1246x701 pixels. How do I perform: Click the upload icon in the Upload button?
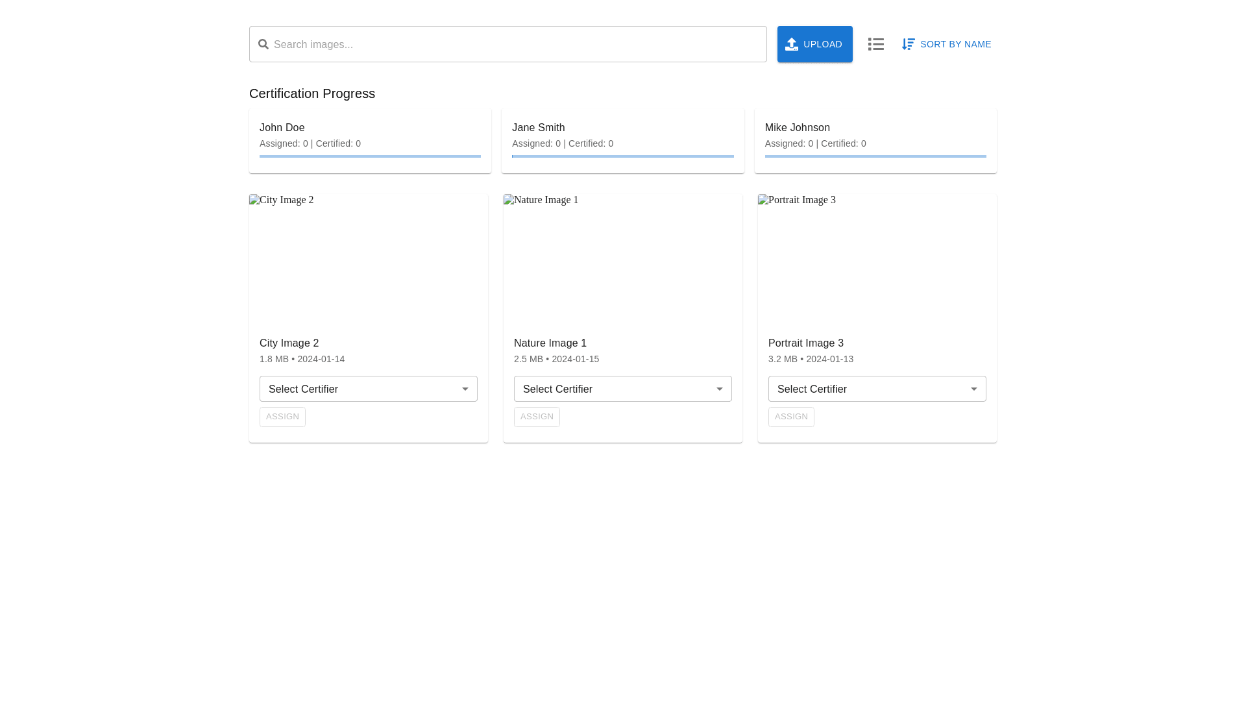pyautogui.click(x=791, y=44)
